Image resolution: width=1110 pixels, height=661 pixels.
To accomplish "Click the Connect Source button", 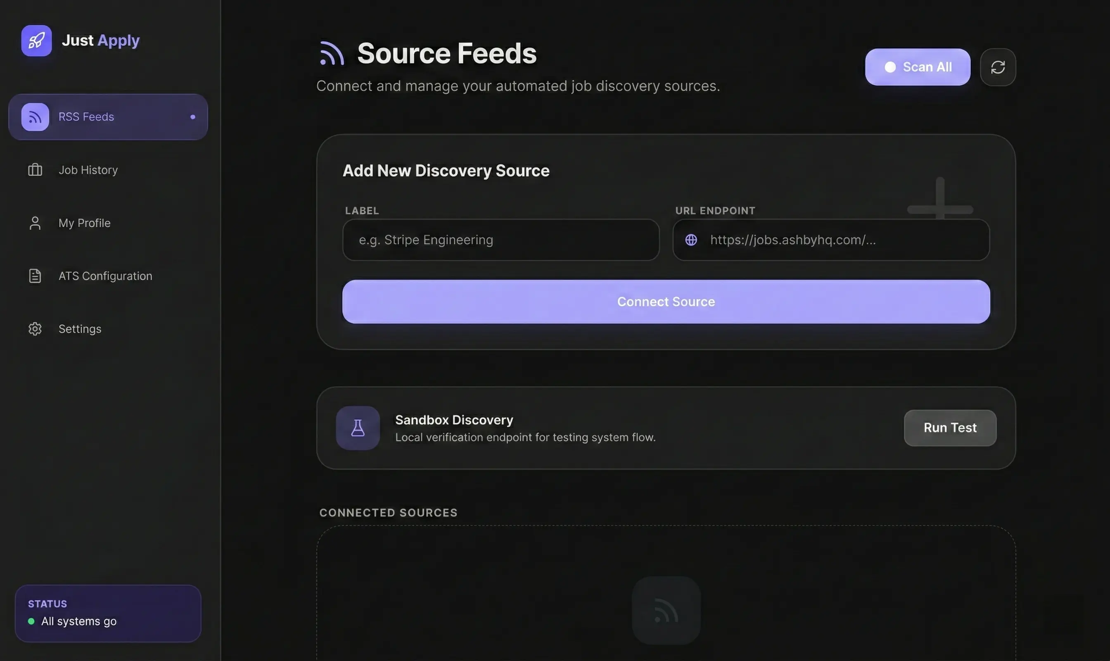I will (x=666, y=302).
